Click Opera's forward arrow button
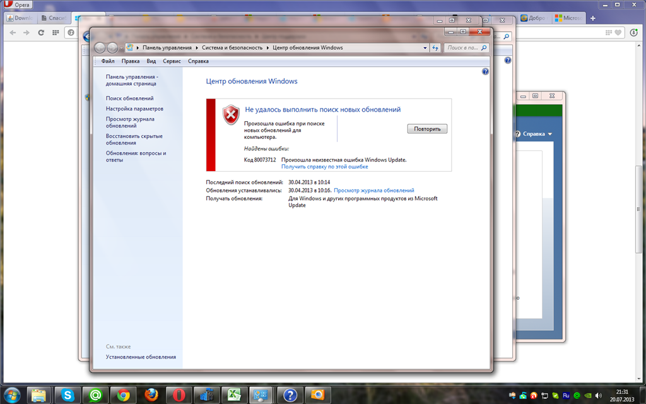Image resolution: width=646 pixels, height=404 pixels. pos(26,33)
